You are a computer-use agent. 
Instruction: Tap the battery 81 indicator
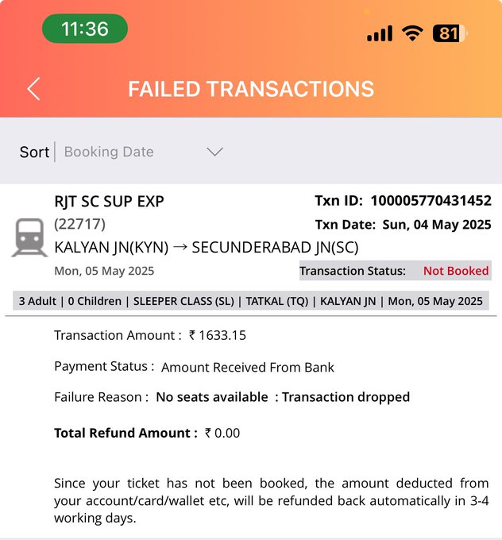click(450, 33)
